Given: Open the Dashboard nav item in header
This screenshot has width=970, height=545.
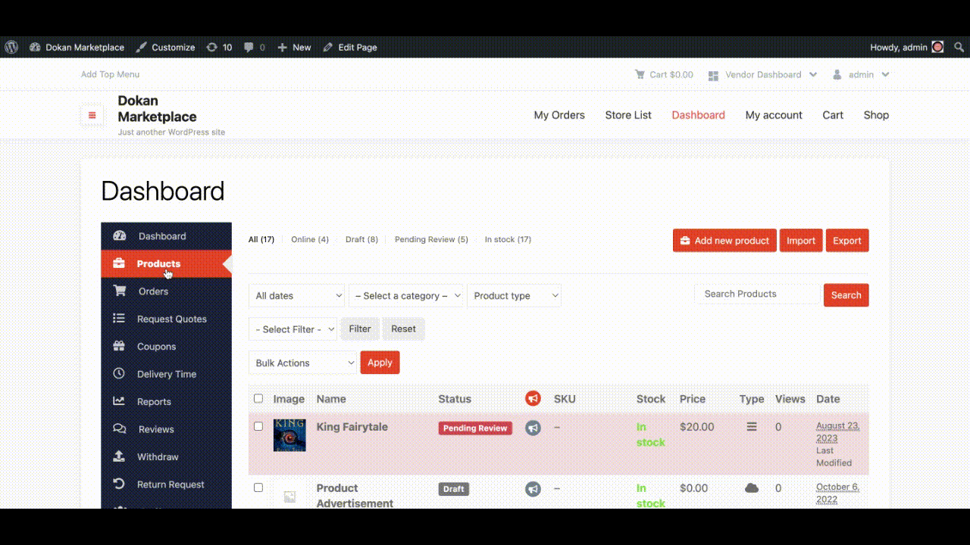Looking at the screenshot, I should click(x=698, y=115).
